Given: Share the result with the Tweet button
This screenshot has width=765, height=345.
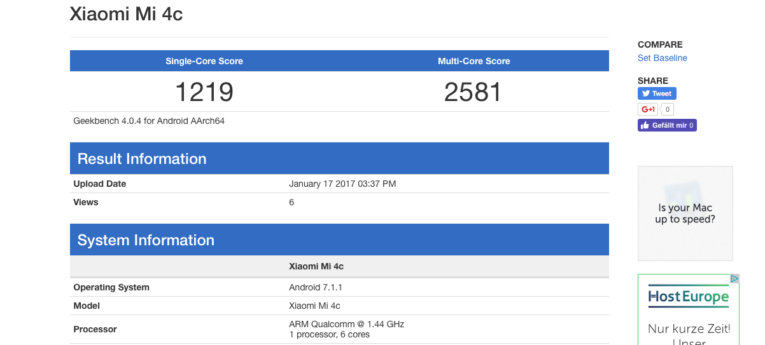Looking at the screenshot, I should (x=657, y=93).
